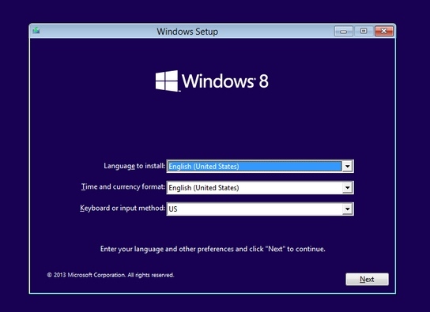Open the Time and currency format dropdown arrow
The image size is (430, 312).
[x=348, y=188]
